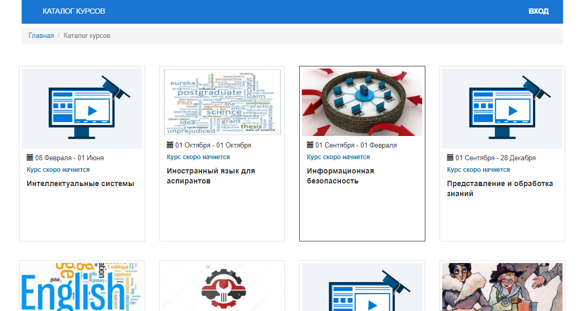Image resolution: width=581 pixels, height=311 pixels.
Task: Open the cartoon illustration course thumbnail
Action: click(x=502, y=287)
